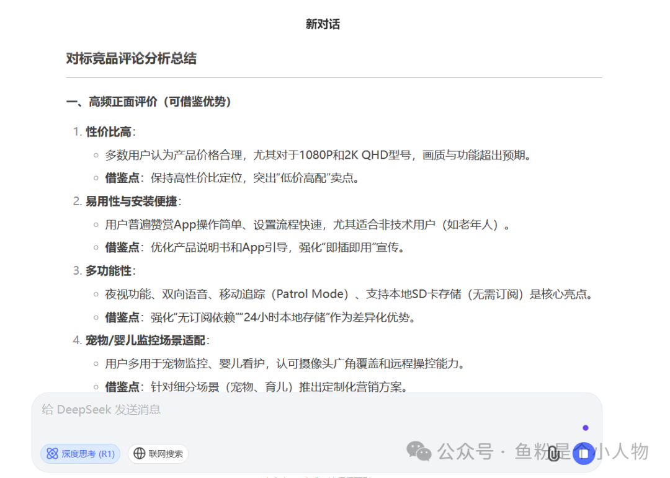
Task: Select the line 针对细分场景推出定制化营销方案
Action: click(x=256, y=387)
